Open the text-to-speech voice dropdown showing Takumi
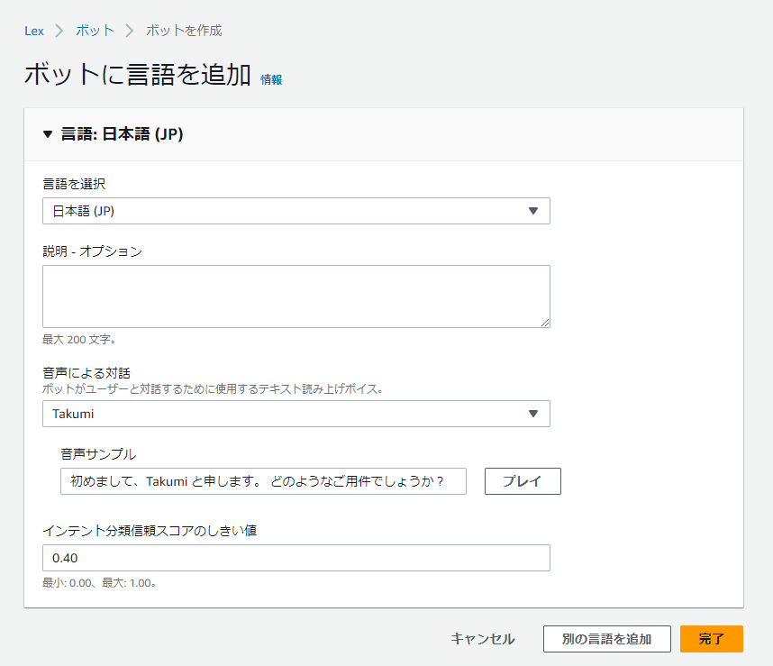The width and height of the screenshot is (773, 666). [296, 414]
